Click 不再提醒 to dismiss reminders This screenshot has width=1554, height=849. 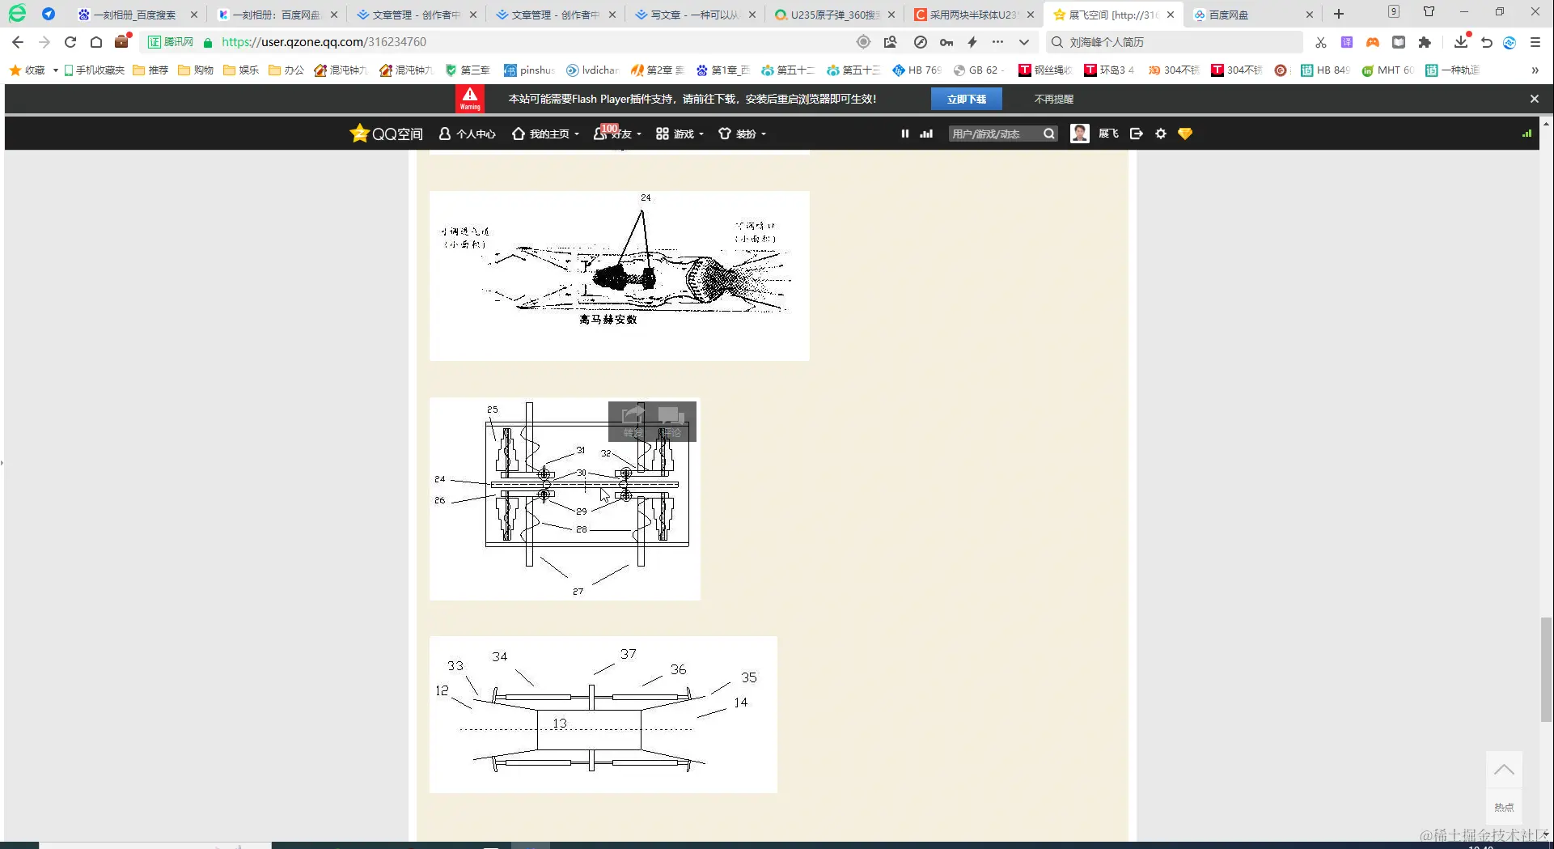tap(1054, 99)
